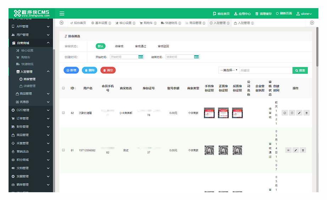Switch to 快递物流 tab
327x200 pixels.
(x=169, y=23)
